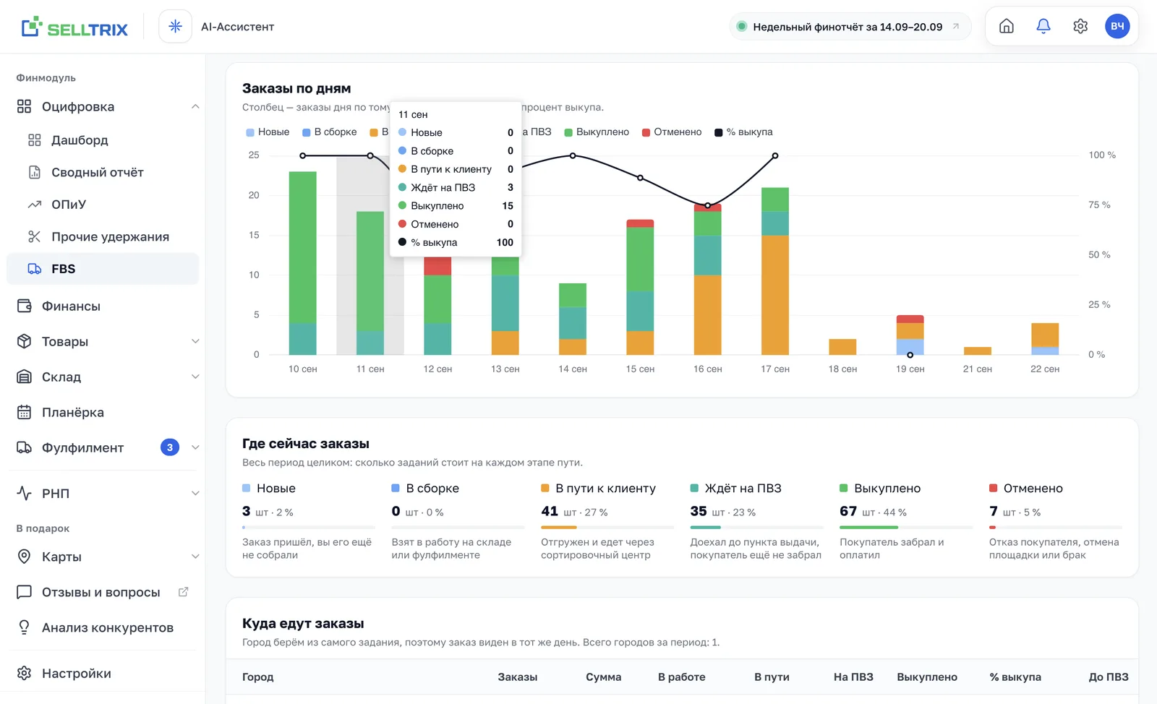Open notifications bell icon
The image size is (1157, 704).
click(1043, 27)
